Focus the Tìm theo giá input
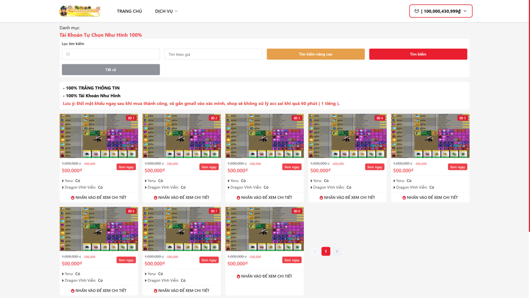 (213, 54)
